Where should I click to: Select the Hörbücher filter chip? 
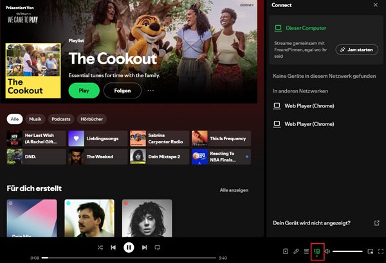click(x=91, y=119)
